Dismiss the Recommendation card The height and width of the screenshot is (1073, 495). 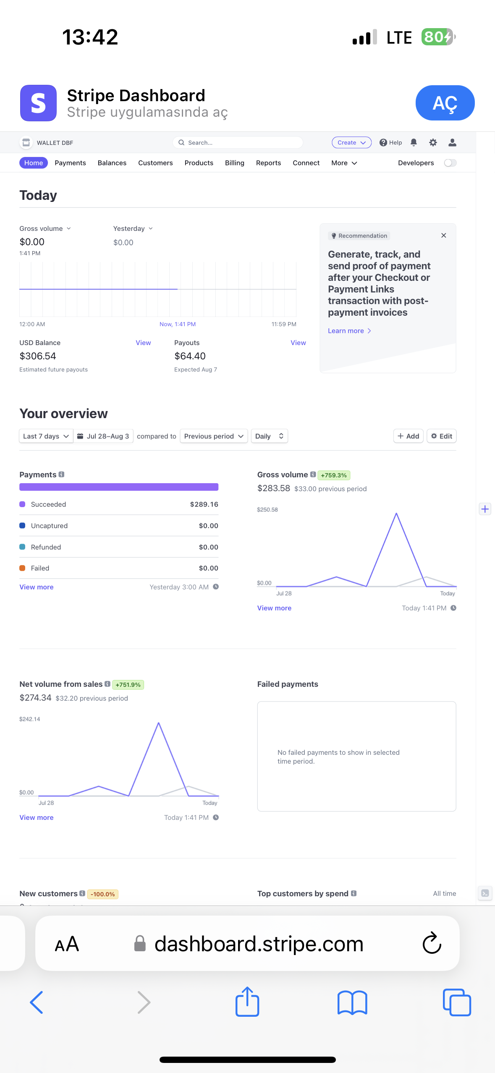443,236
